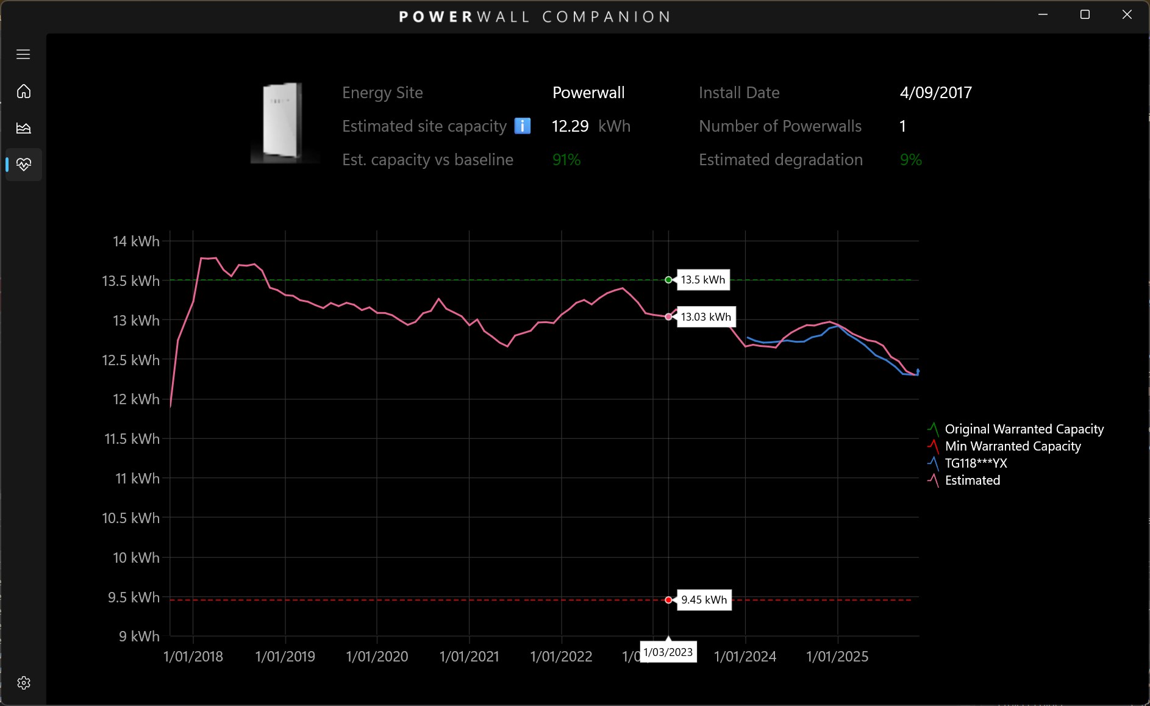Click the 1/03/2023 date tooltip below the chart

coord(668,652)
